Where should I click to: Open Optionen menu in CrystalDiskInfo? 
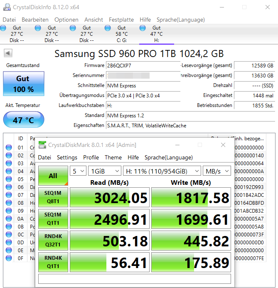click(x=66, y=20)
